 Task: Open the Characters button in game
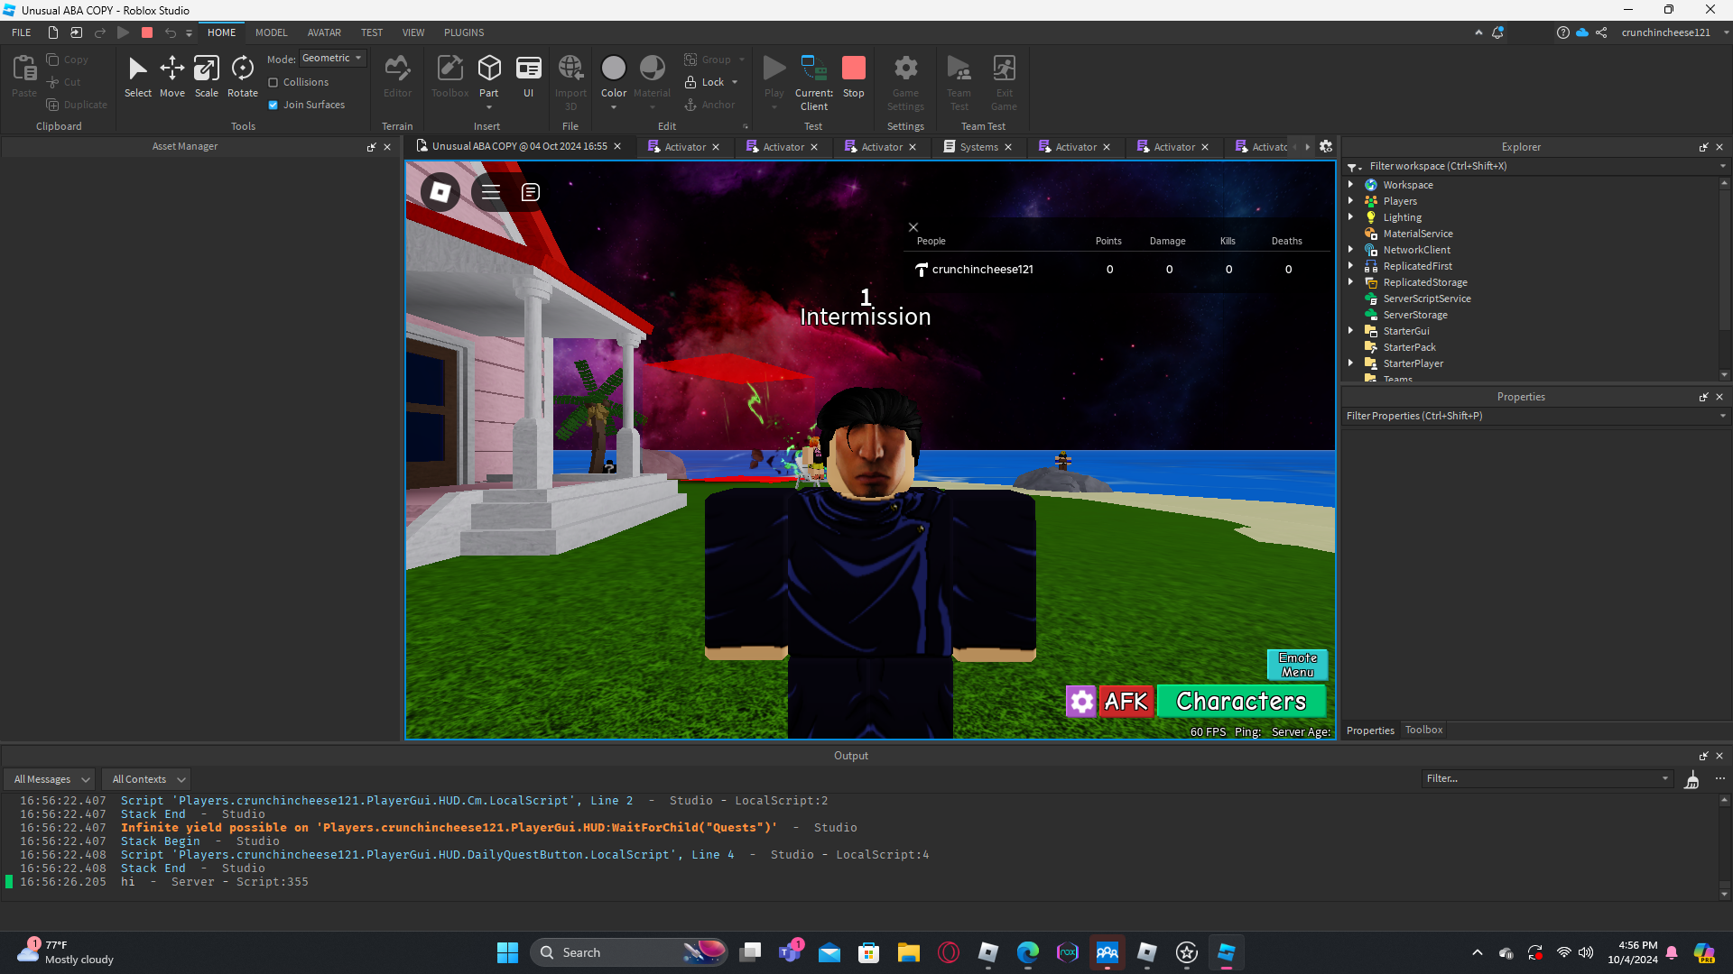click(1241, 702)
